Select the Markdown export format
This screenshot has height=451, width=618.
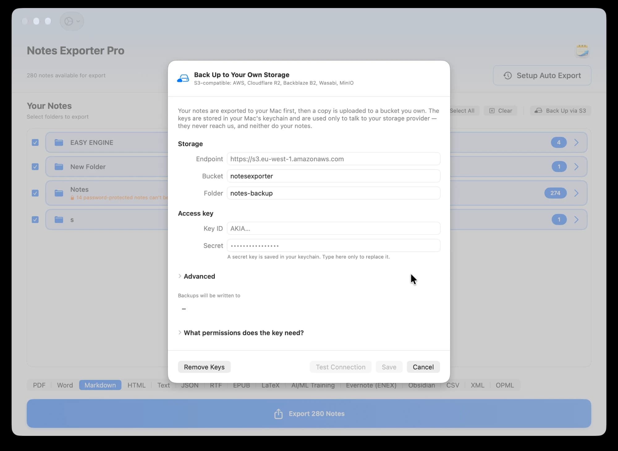(x=100, y=385)
